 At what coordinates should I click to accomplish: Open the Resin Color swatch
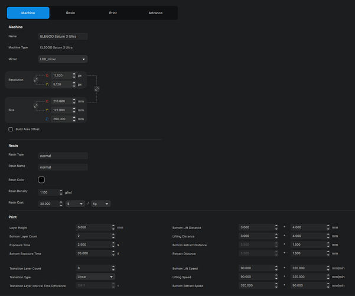click(41, 180)
